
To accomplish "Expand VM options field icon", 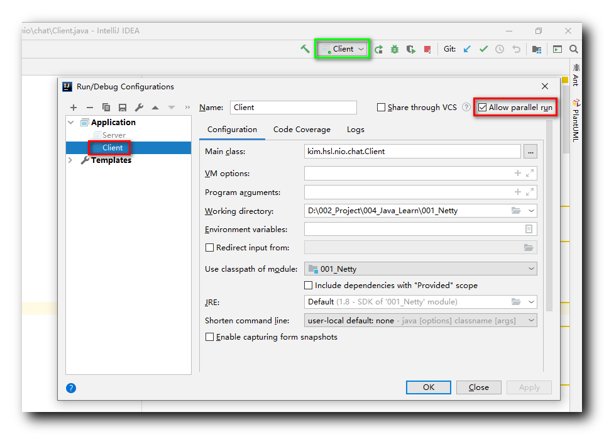I will [530, 174].
